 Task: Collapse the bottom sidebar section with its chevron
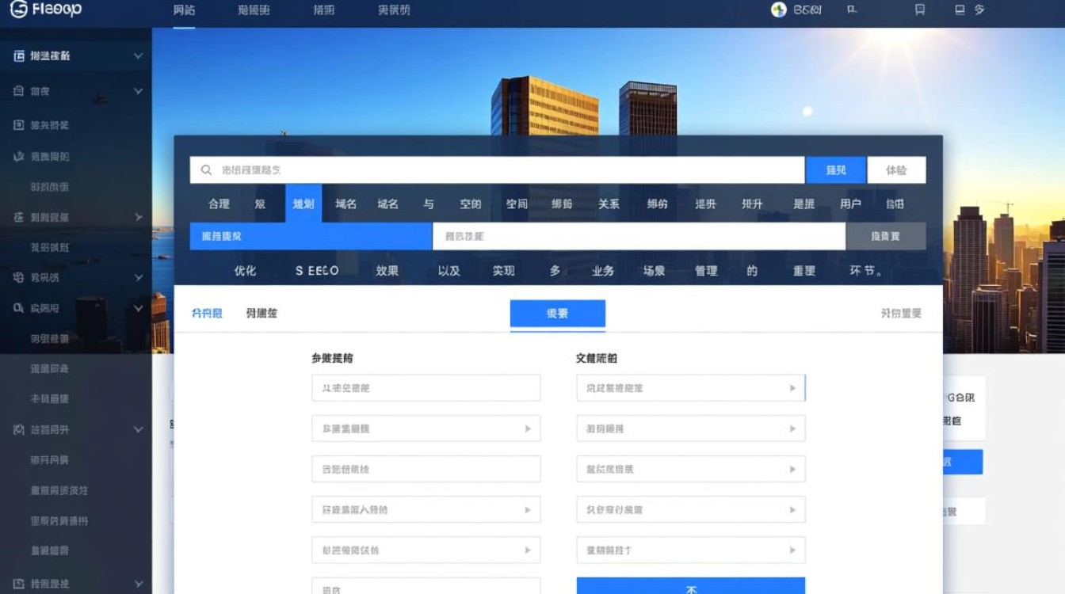tap(138, 584)
